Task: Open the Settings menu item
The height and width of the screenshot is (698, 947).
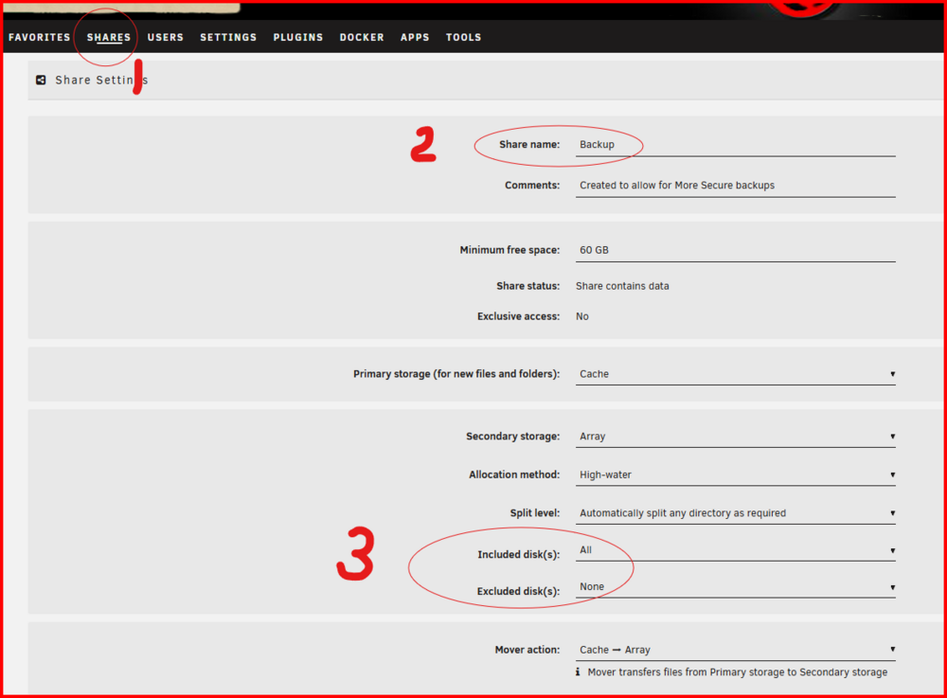Action: coord(228,38)
